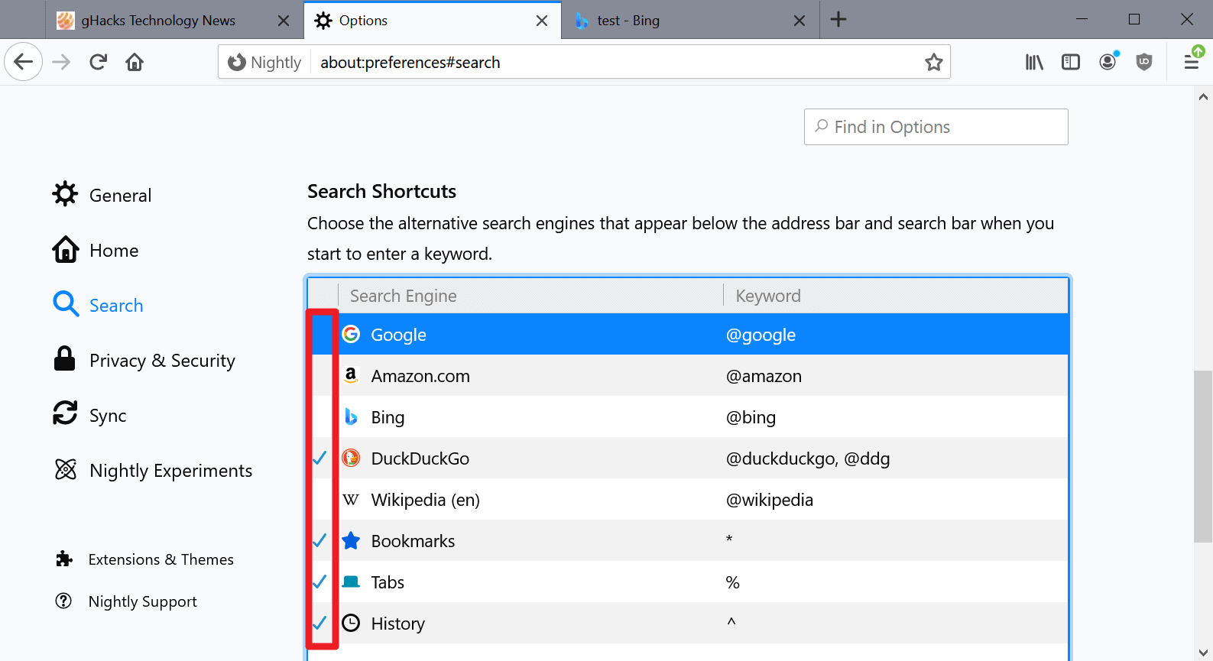Sort by the Keyword column header

(895, 296)
